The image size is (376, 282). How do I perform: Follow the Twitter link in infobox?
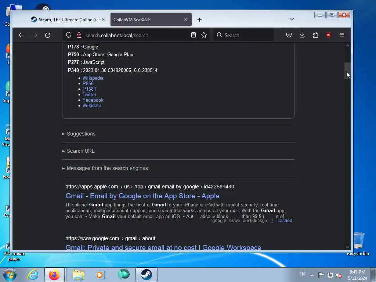click(90, 94)
